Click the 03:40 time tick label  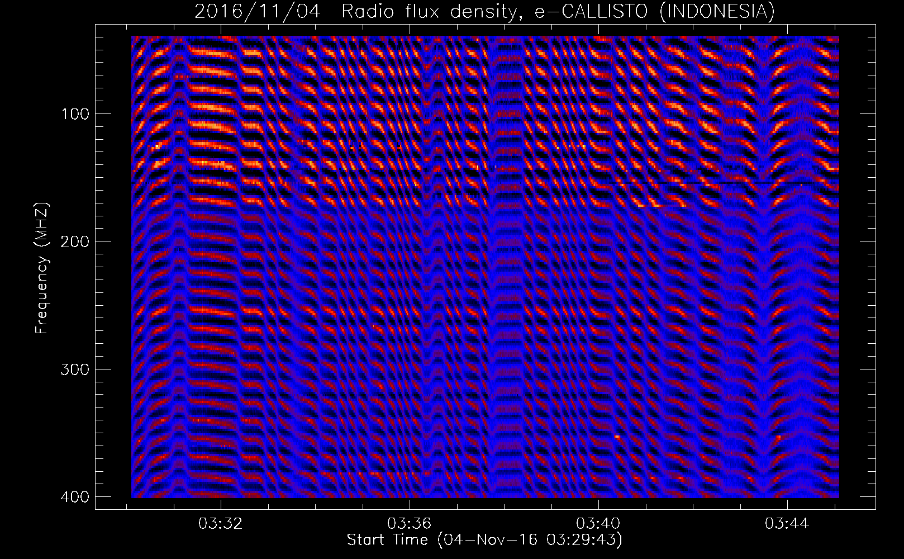598,524
